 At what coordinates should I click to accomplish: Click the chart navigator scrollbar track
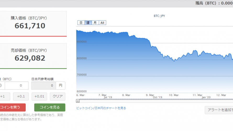(156, 101)
